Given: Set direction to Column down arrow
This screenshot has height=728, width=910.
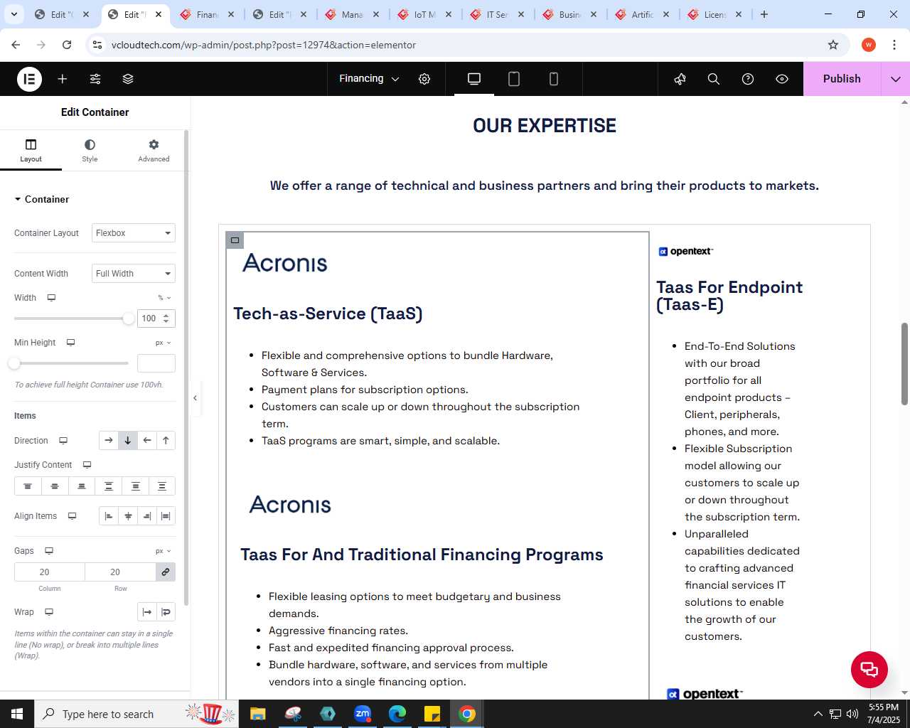Looking at the screenshot, I should pyautogui.click(x=127, y=441).
